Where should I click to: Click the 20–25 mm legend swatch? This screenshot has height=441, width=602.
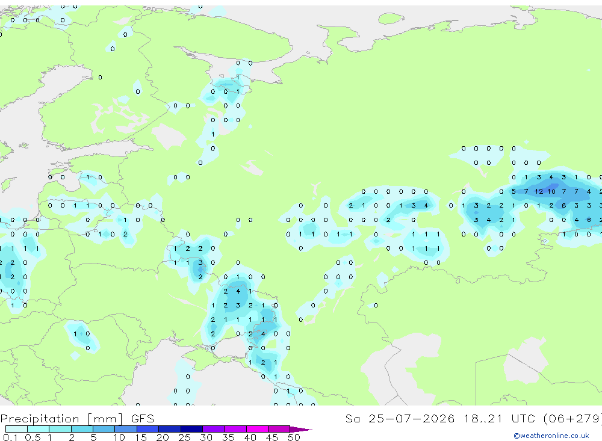tap(170, 429)
